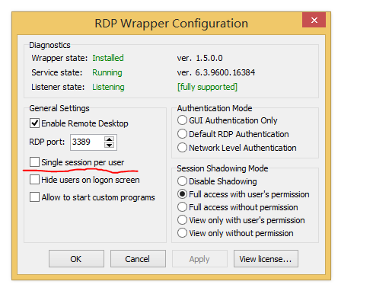Click the green "Installed" wrapper state text
373x307 pixels.
click(x=108, y=58)
